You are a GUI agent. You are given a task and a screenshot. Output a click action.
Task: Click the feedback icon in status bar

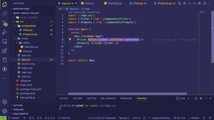pyautogui.click(x=204, y=118)
